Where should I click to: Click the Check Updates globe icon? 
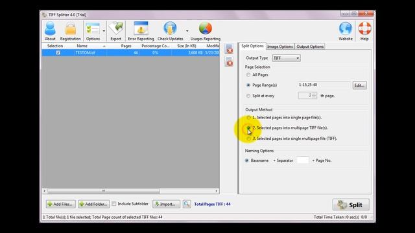(170, 28)
